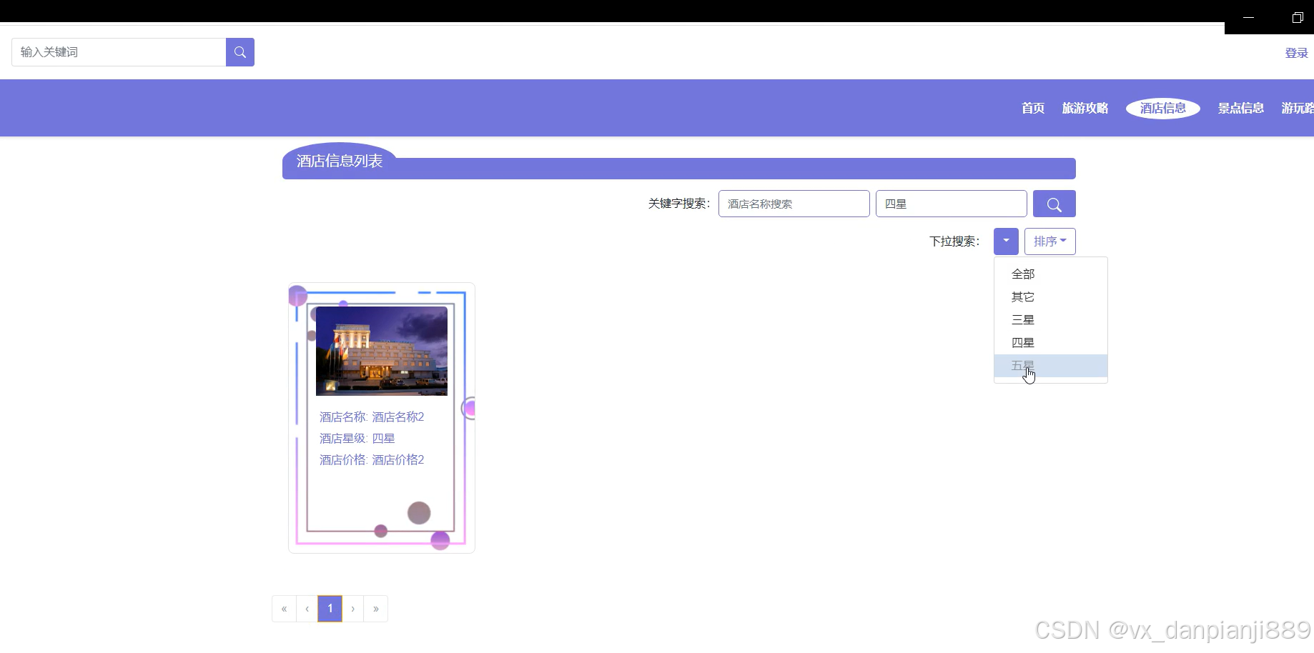
Task: Click the top keyword search magnifier icon
Action: click(240, 52)
